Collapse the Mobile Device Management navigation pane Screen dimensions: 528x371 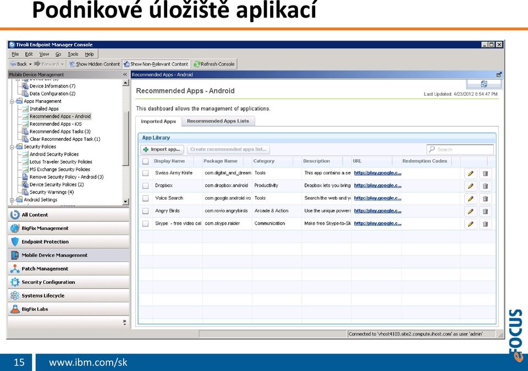click(125, 74)
